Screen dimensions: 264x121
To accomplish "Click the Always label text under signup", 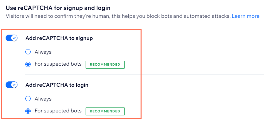I will [x=43, y=52].
